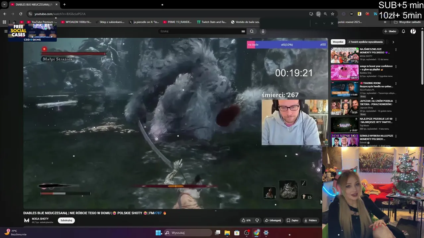Open the Vestido de baile bookmark

245,22
